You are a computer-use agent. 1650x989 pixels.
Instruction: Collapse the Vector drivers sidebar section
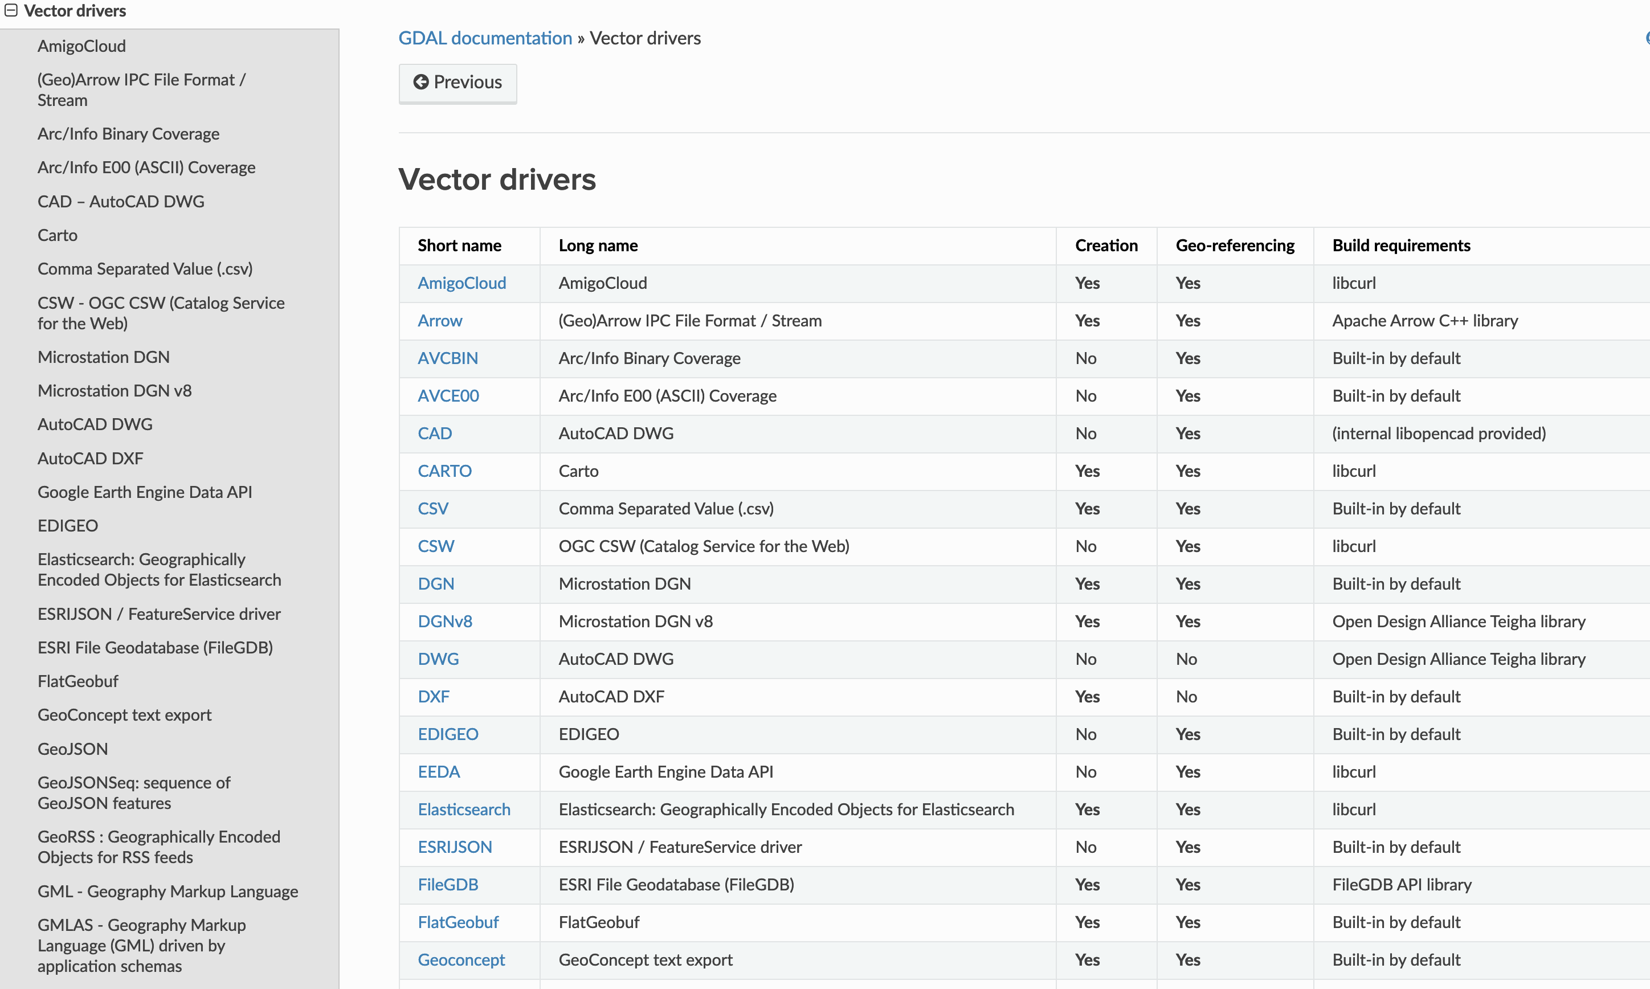(11, 11)
